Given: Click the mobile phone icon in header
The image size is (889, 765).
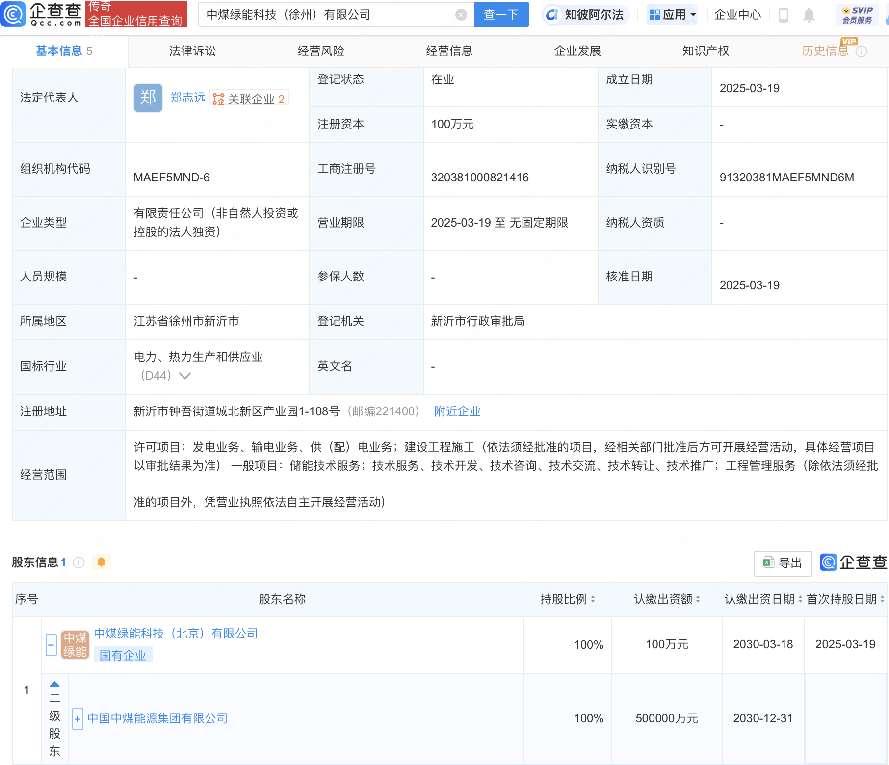Looking at the screenshot, I should [x=784, y=15].
